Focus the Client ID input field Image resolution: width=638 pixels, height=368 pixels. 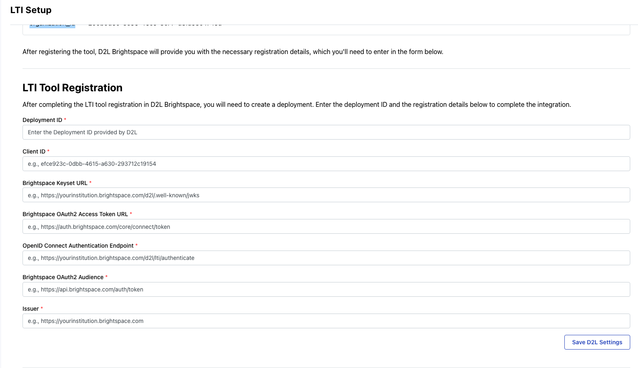326,164
